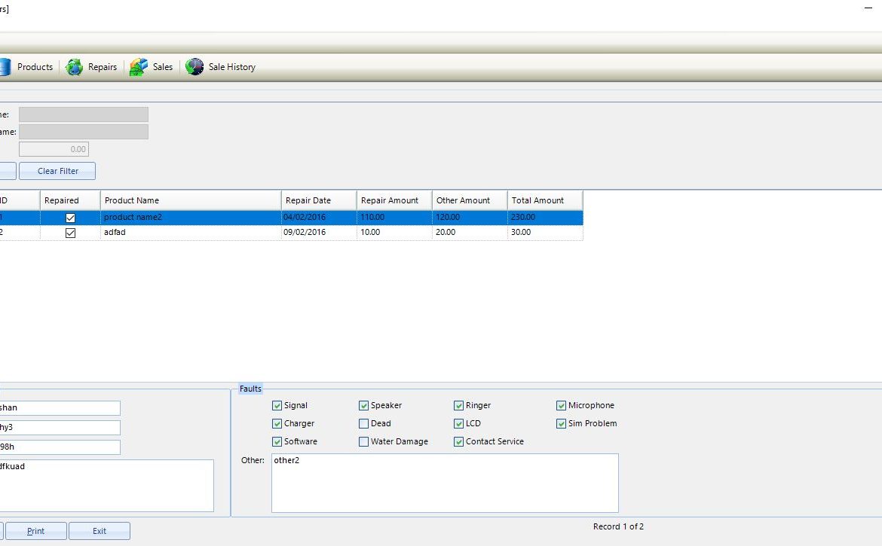The width and height of the screenshot is (882, 546).
Task: Open the Sales toolbar icon
Action: point(139,67)
